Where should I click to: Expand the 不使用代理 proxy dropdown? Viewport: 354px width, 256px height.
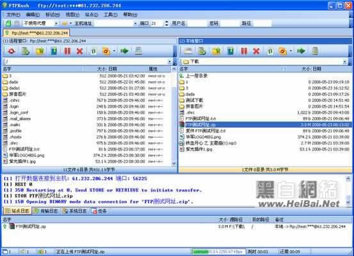[x=56, y=24]
